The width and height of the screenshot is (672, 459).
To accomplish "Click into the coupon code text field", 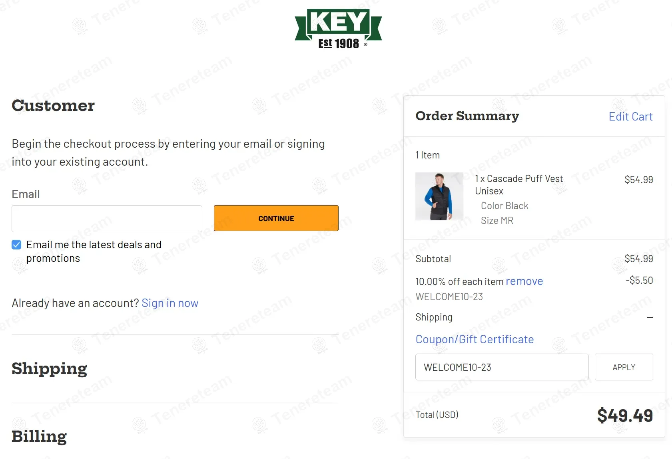I will pyautogui.click(x=502, y=367).
